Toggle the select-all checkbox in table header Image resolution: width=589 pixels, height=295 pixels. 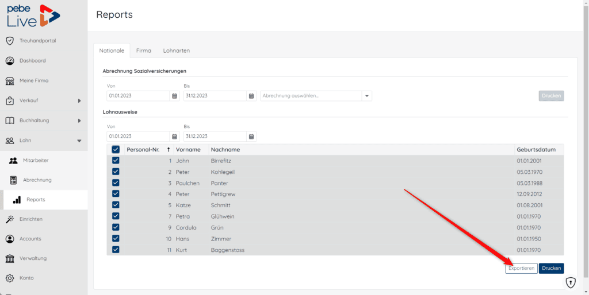(x=116, y=150)
